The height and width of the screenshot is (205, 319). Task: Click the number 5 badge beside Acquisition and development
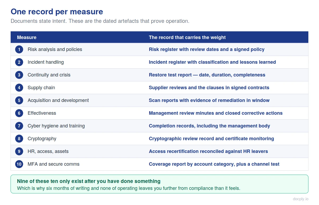pos(19,100)
